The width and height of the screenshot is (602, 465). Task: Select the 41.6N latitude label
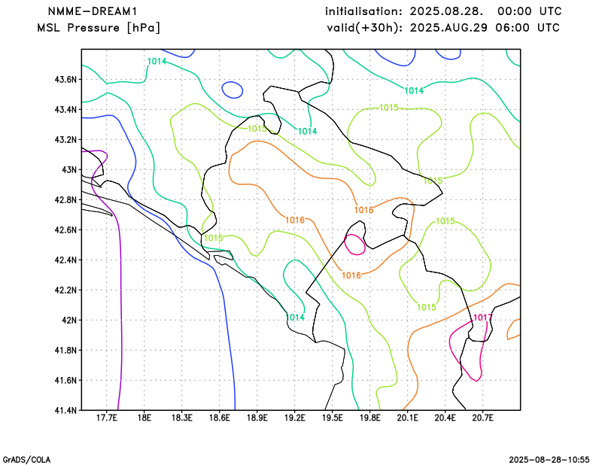(65, 381)
